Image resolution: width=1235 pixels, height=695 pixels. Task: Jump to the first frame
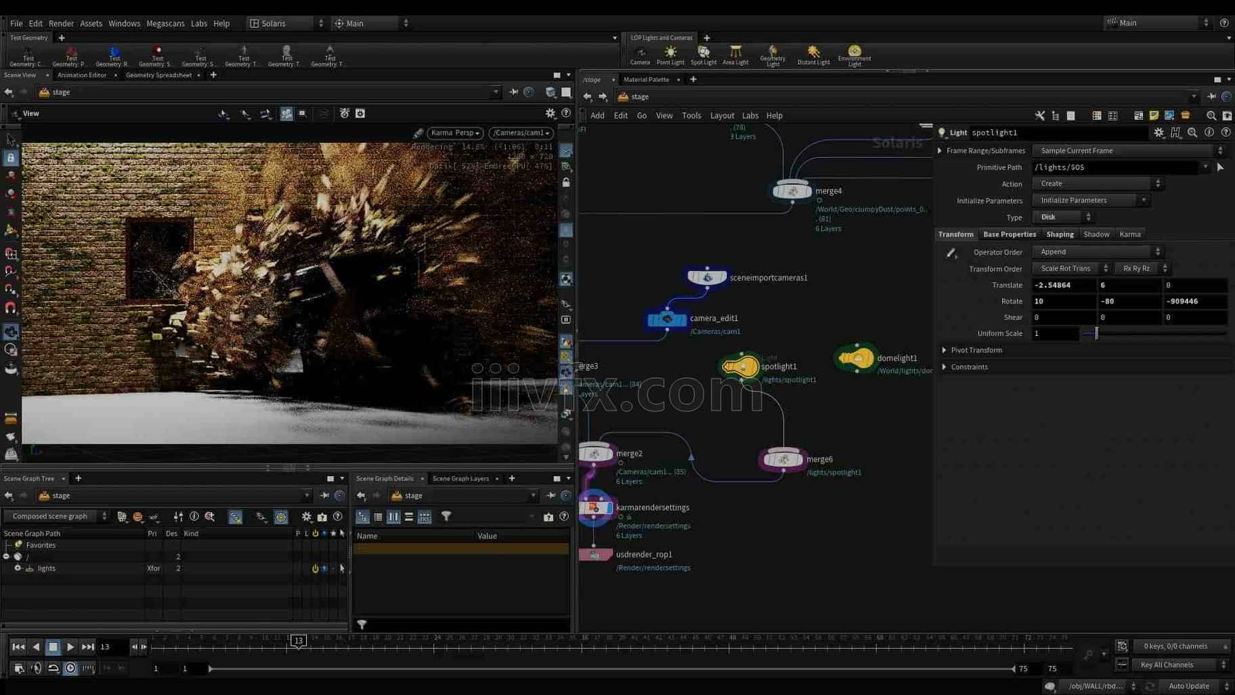(18, 648)
